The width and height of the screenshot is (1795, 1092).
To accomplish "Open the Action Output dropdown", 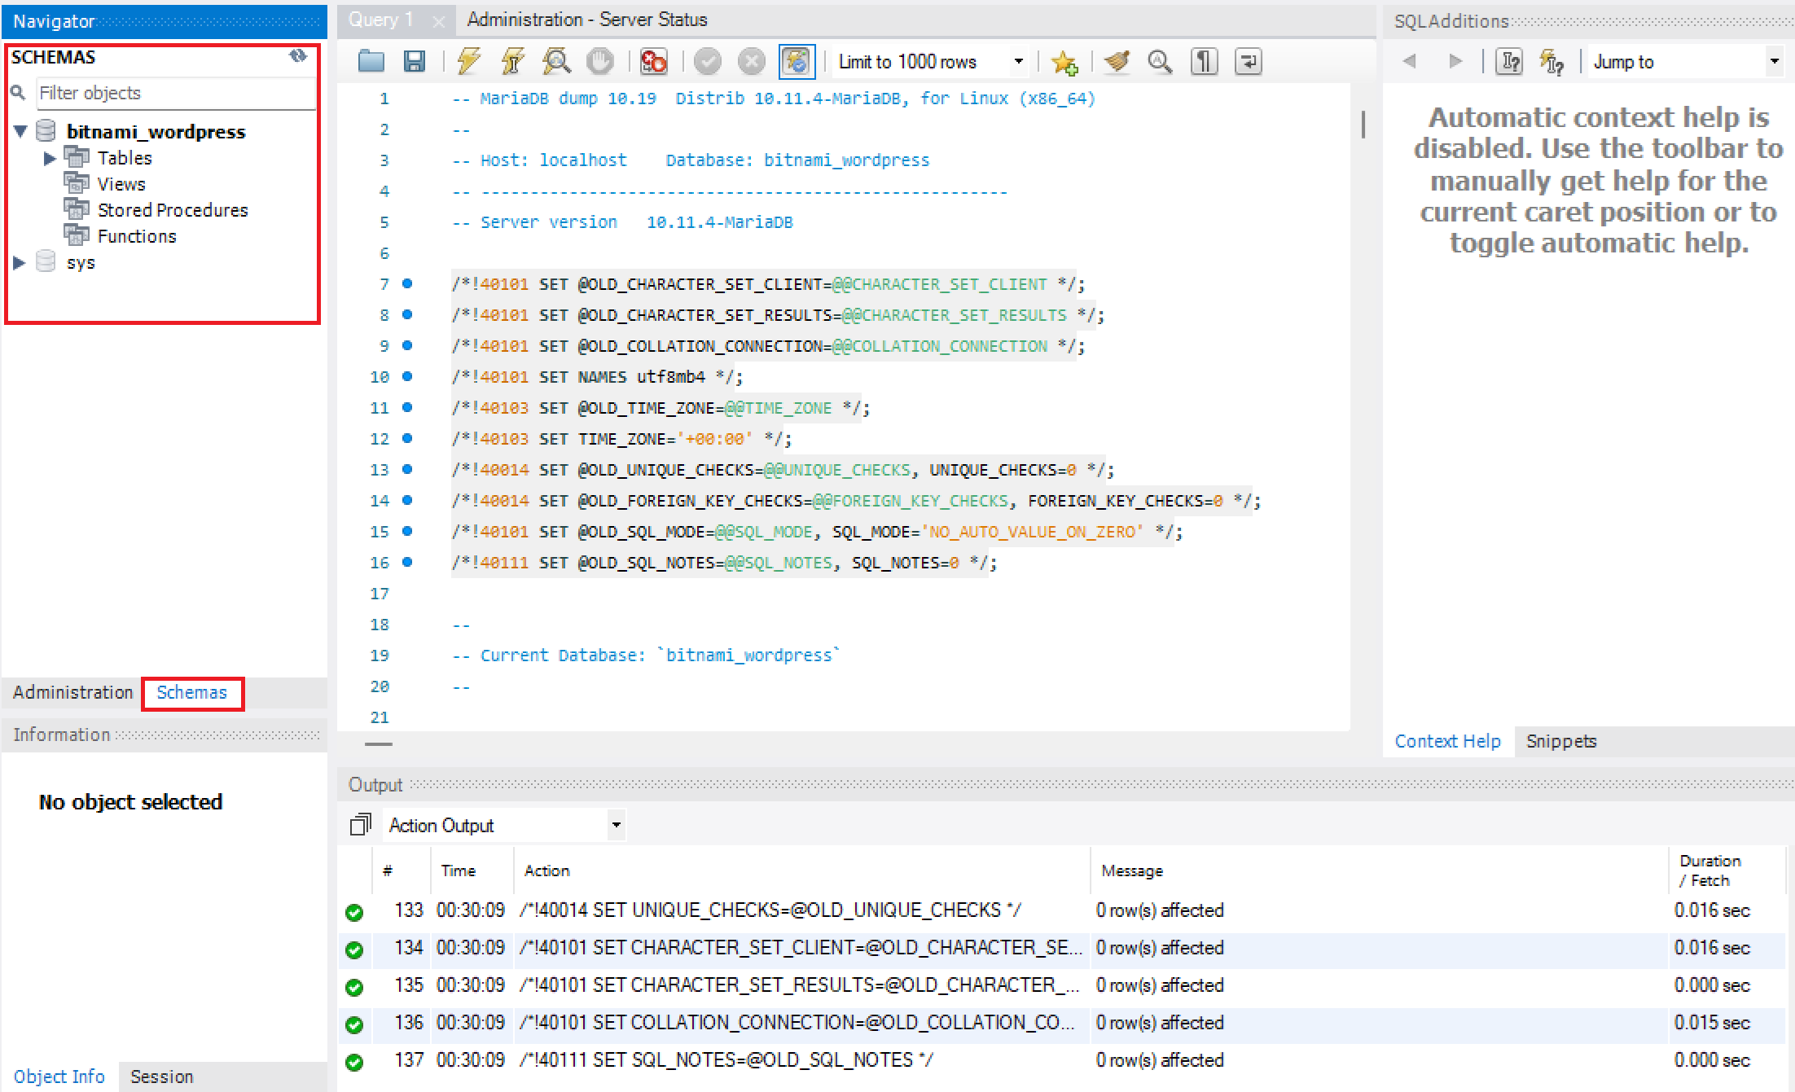I will click(x=617, y=825).
